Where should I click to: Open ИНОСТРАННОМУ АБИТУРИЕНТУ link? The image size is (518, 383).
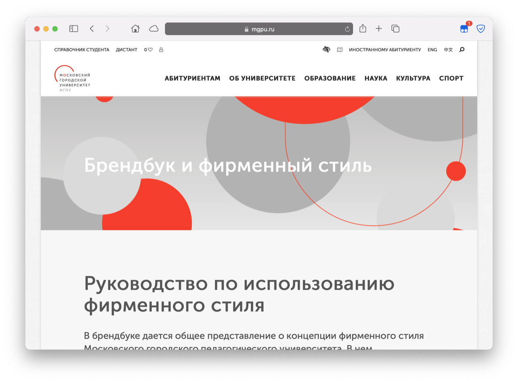(385, 50)
